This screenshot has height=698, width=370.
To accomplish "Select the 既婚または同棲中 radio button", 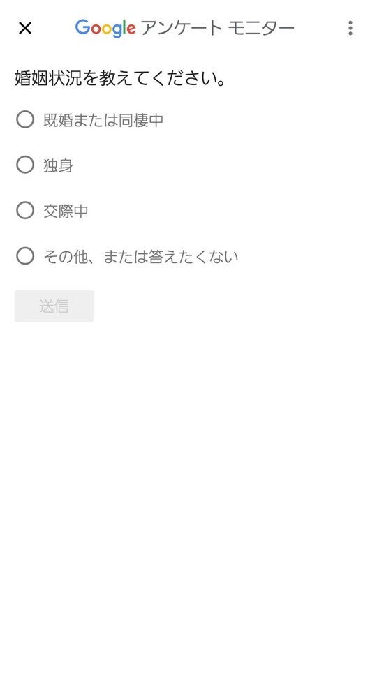I will click(x=25, y=119).
